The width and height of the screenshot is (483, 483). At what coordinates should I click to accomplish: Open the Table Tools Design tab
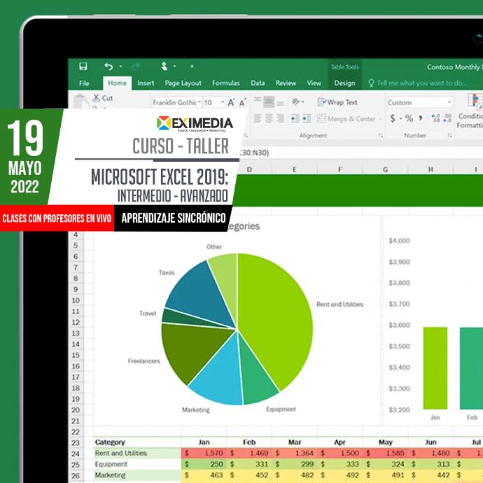click(x=344, y=83)
